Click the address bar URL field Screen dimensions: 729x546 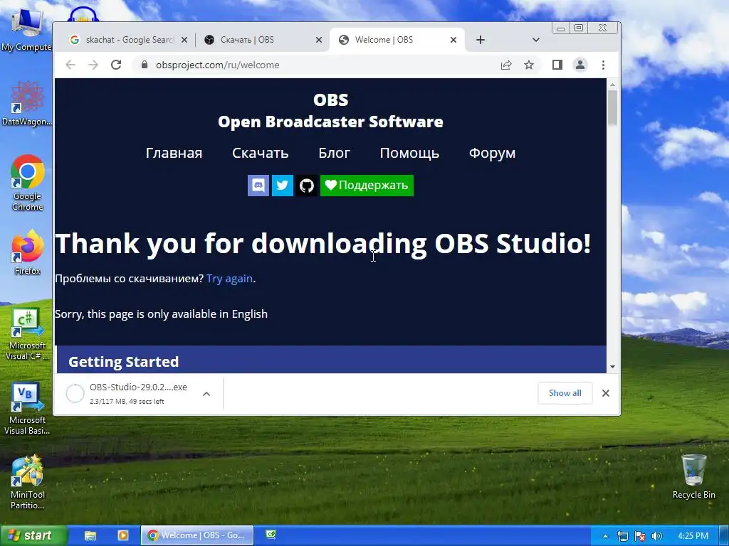[x=316, y=65]
